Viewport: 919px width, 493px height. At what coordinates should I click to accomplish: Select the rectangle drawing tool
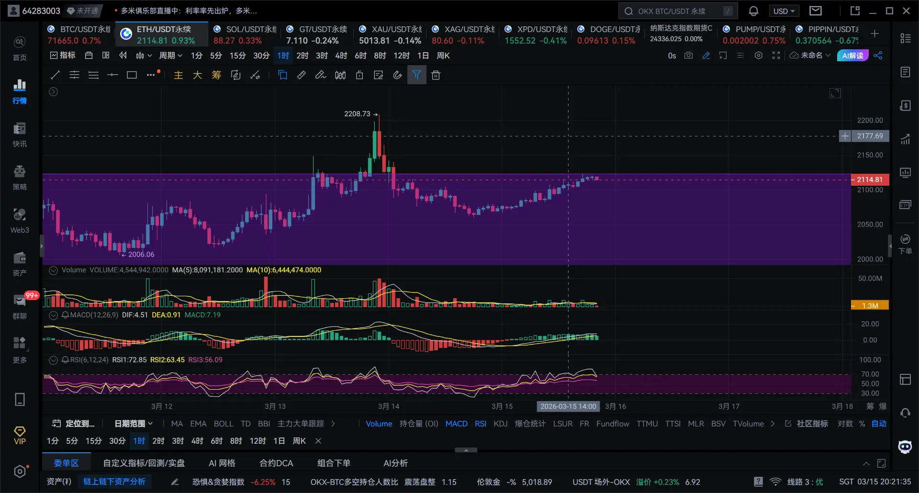point(132,75)
